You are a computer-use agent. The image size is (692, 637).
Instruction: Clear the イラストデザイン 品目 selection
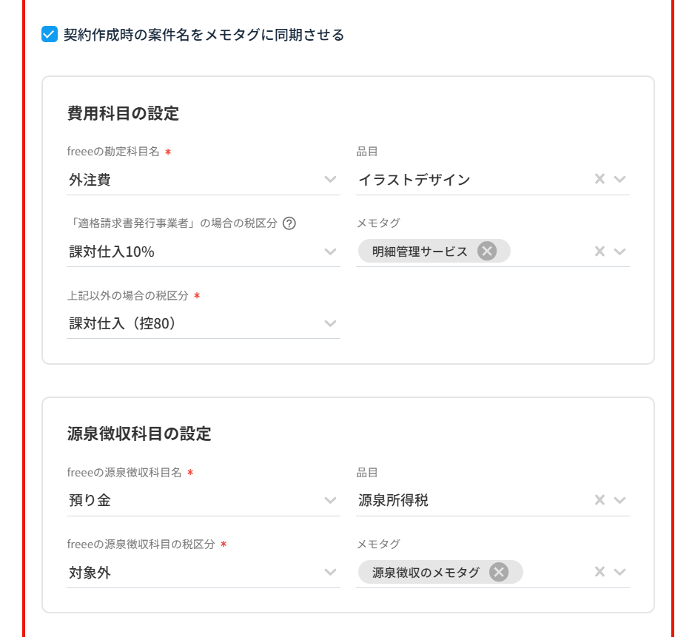click(x=599, y=179)
